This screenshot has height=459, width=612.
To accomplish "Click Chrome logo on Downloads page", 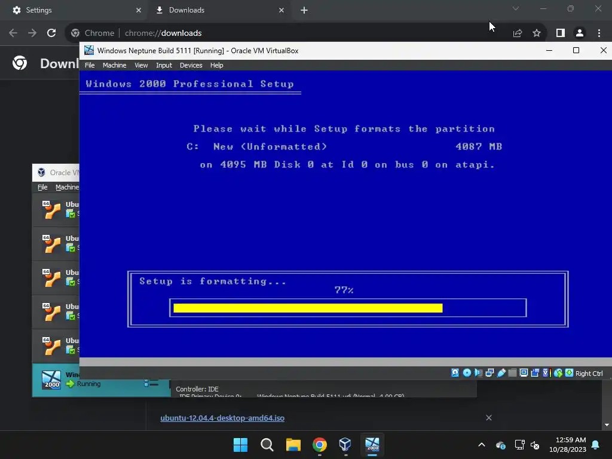I will [x=20, y=62].
